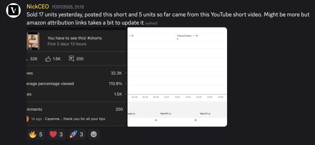315x145 pixels.
Task: Click the "You have to see this! #shorts" title
Action: pos(75,38)
